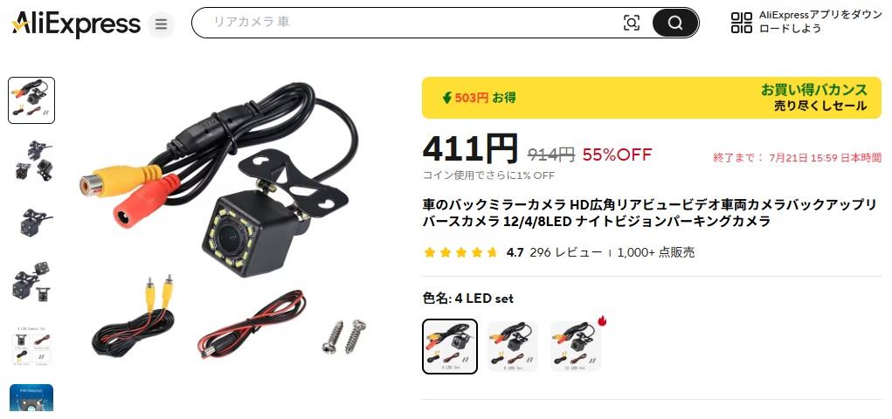Click the image search camera icon
This screenshot has width=892, height=419.
632,23
